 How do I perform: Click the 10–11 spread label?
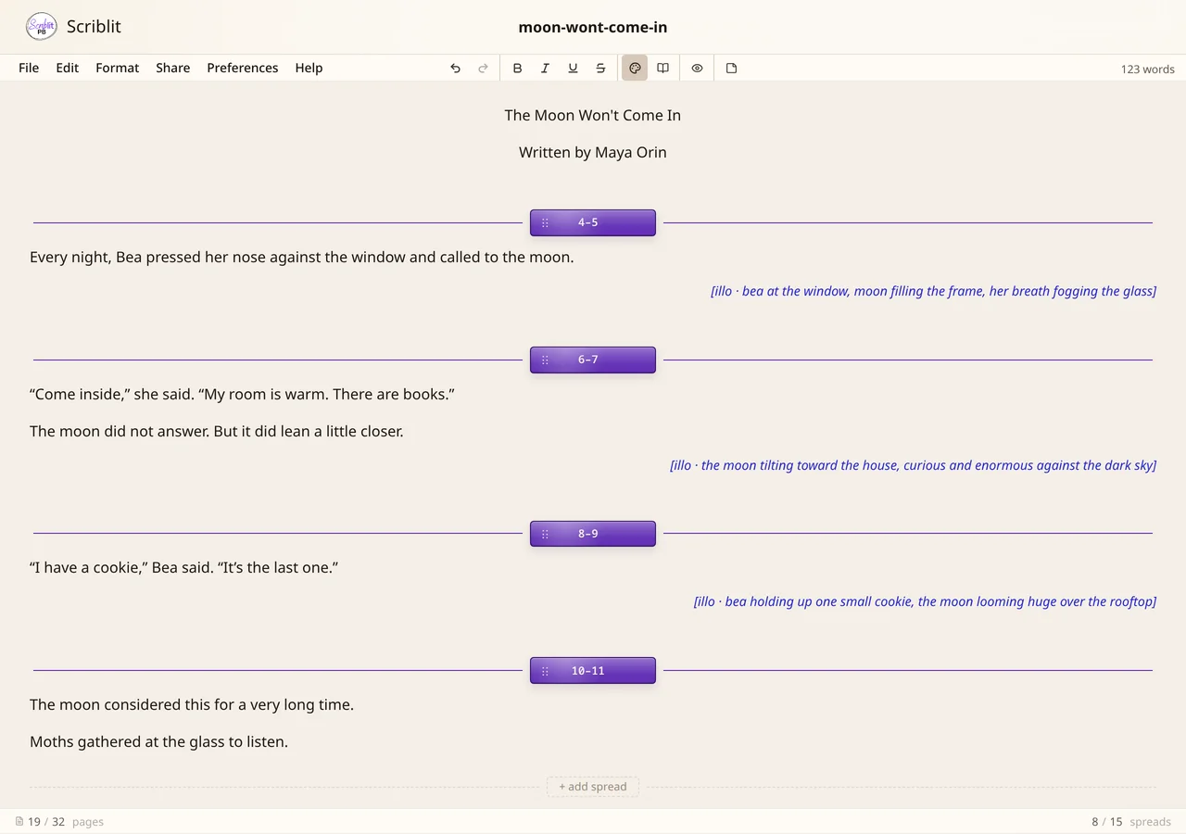pyautogui.click(x=587, y=671)
